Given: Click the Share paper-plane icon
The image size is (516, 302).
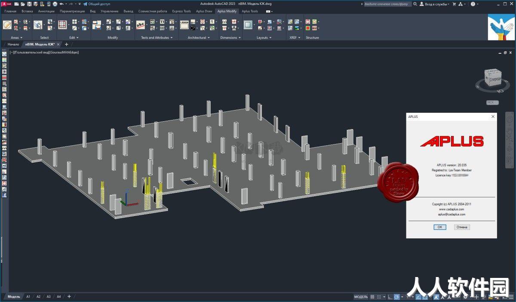Looking at the screenshot, I should click(x=85, y=4).
